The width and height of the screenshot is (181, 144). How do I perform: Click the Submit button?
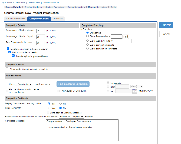coord(166,25)
